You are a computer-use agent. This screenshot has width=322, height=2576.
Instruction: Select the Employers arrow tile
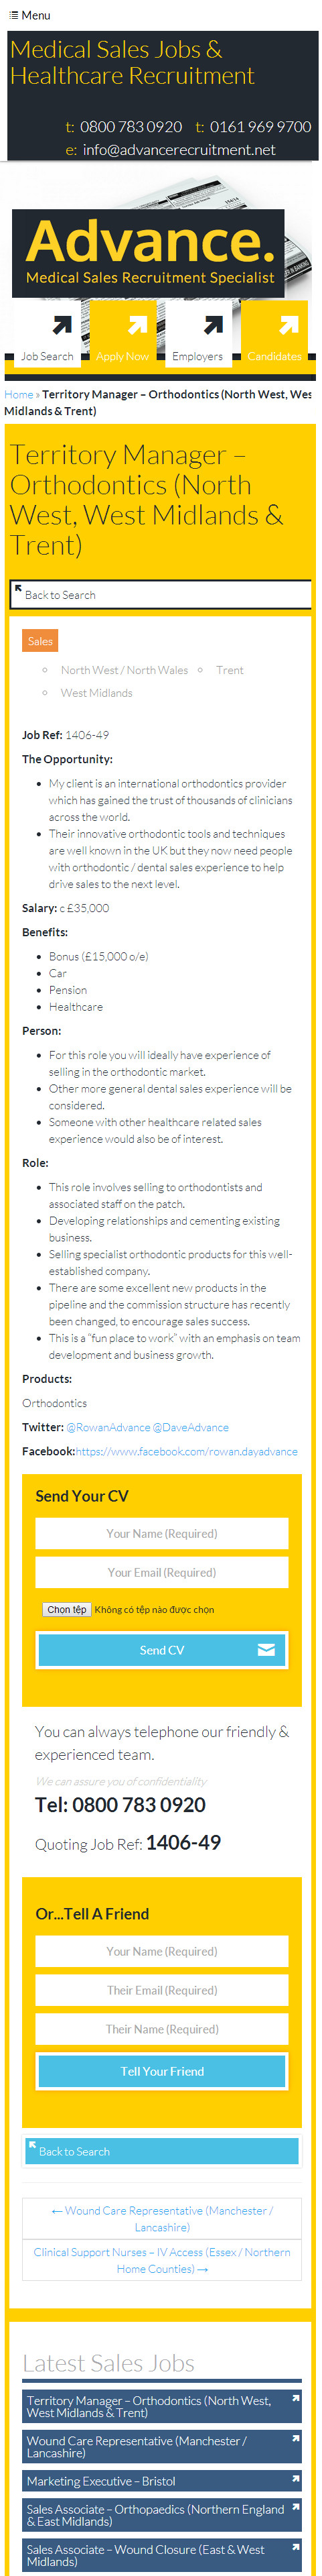pyautogui.click(x=198, y=334)
